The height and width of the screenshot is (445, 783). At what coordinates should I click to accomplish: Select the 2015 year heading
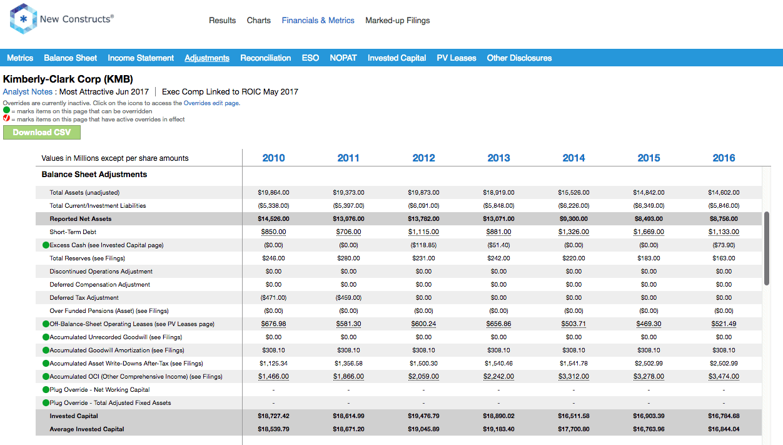click(x=649, y=158)
